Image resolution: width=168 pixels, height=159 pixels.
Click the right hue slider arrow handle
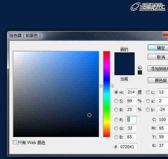tap(112, 86)
